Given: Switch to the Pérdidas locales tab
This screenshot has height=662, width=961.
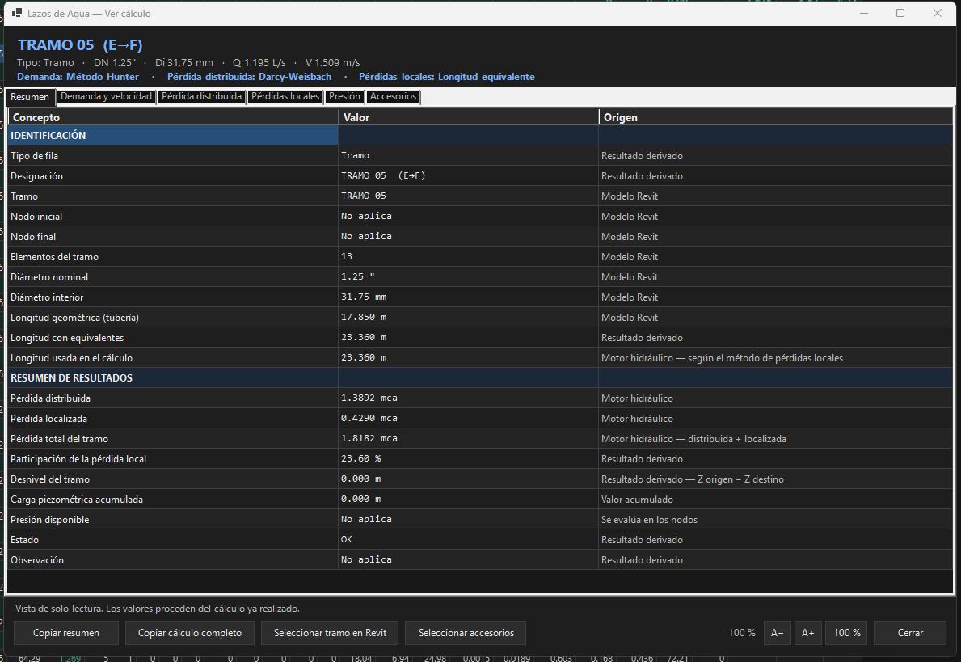Looking at the screenshot, I should (285, 97).
